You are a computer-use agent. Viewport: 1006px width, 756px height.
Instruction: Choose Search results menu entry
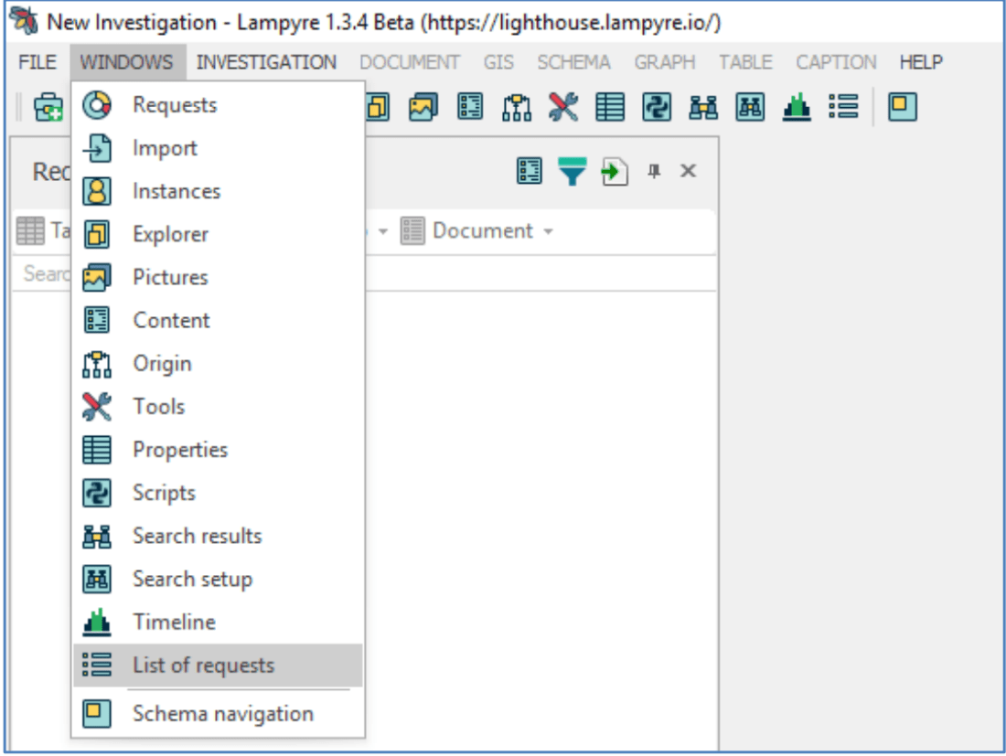point(219,536)
